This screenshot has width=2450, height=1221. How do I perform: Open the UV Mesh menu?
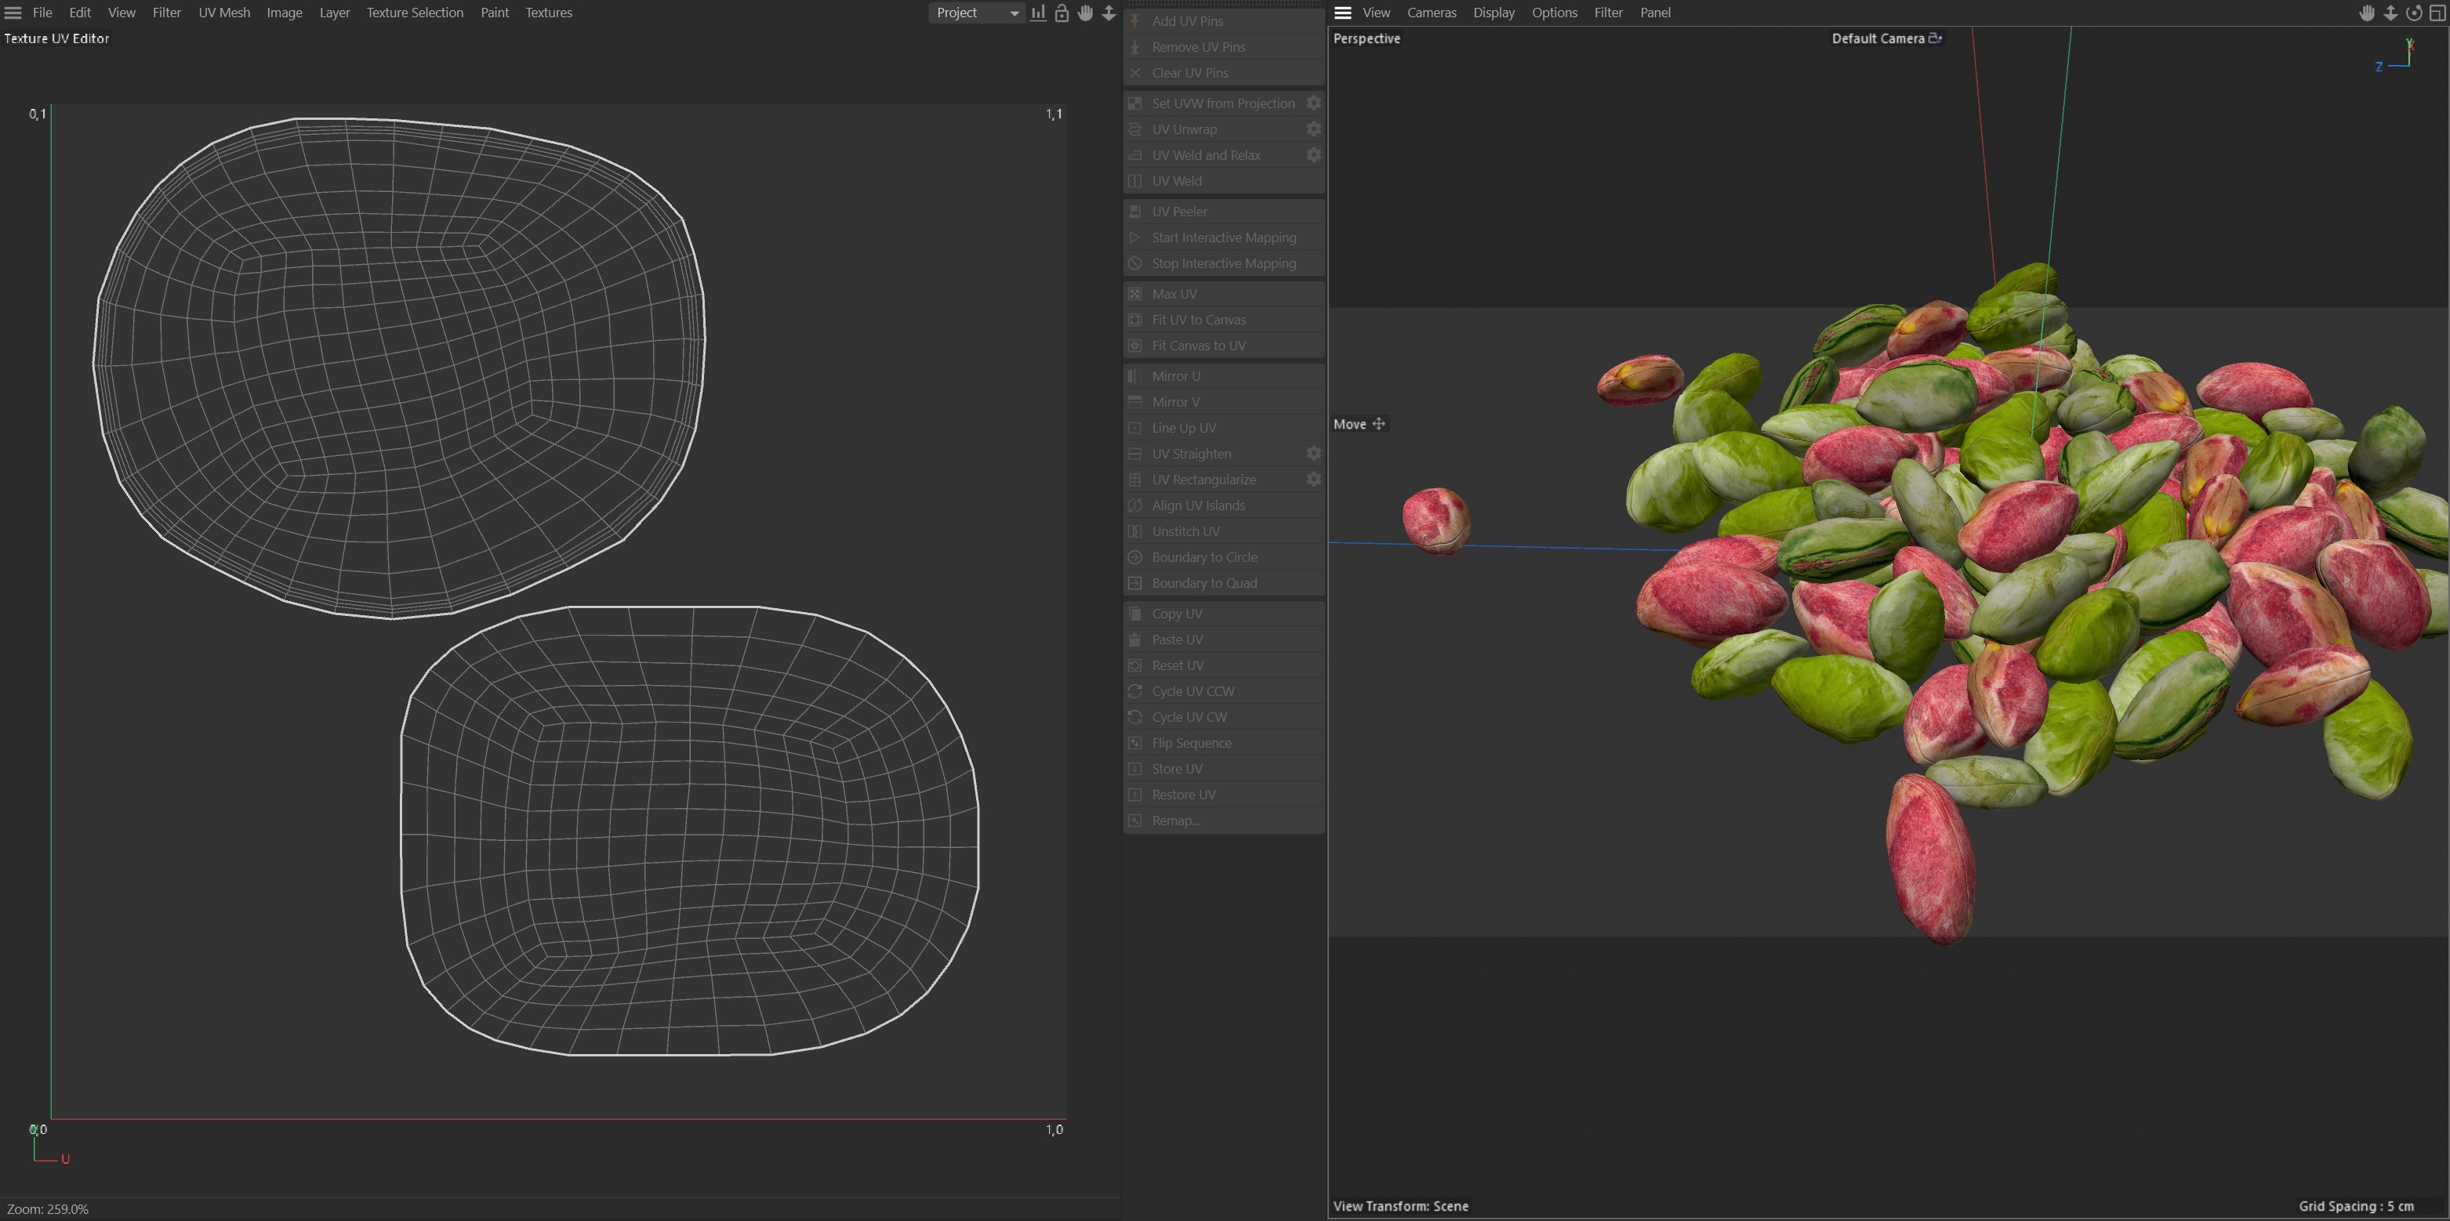tap(223, 13)
